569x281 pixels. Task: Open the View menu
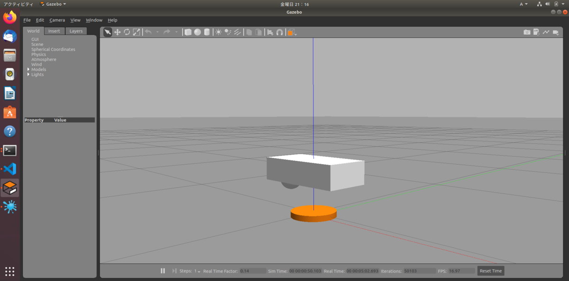(75, 20)
